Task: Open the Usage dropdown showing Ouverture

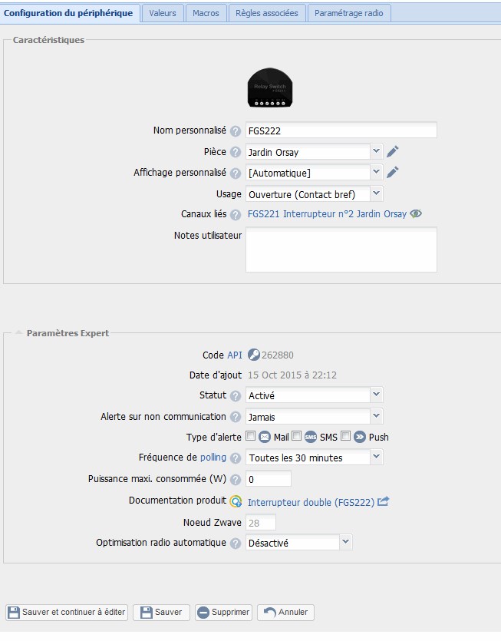Action: (x=314, y=193)
